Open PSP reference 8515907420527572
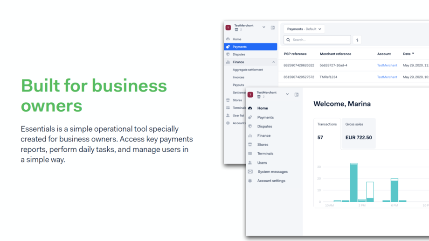The width and height of the screenshot is (429, 241). coord(299,77)
